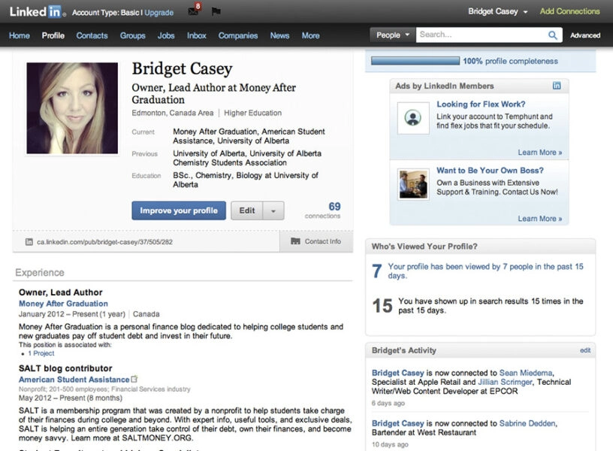Click 'Owner, Lead Author' experience title
Screen dimensions: 613x451
61,292
